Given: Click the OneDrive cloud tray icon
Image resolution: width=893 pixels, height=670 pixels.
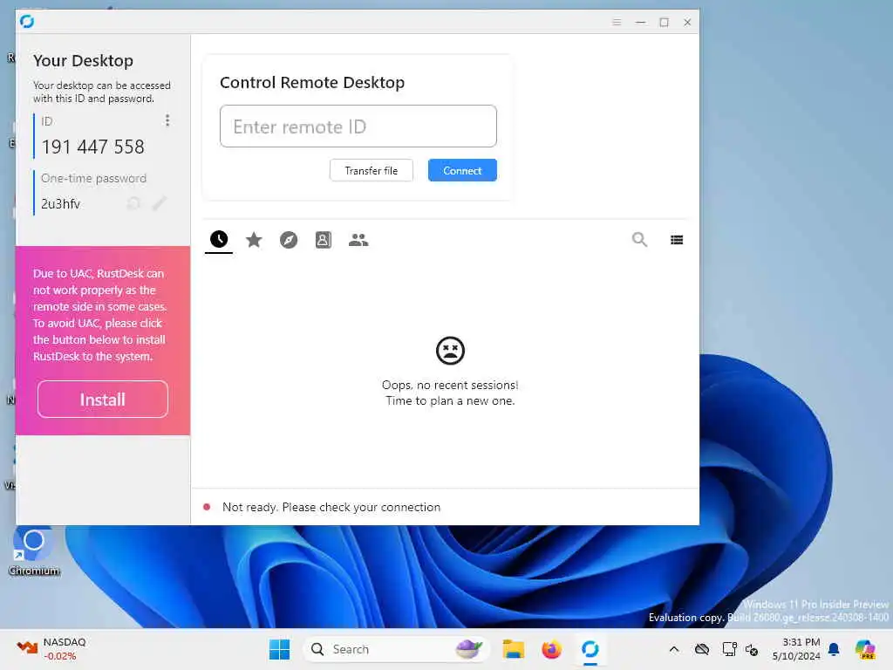Looking at the screenshot, I should click(x=702, y=649).
